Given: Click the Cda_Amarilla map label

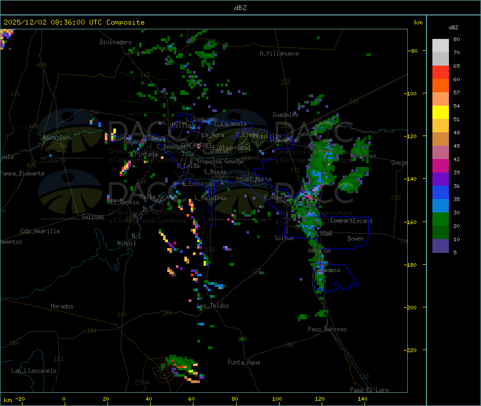Looking at the screenshot, I should pyautogui.click(x=40, y=231).
